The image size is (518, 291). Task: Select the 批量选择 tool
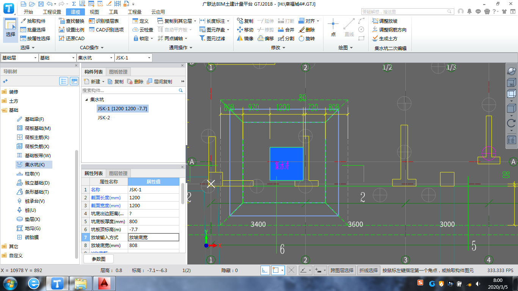pos(33,30)
